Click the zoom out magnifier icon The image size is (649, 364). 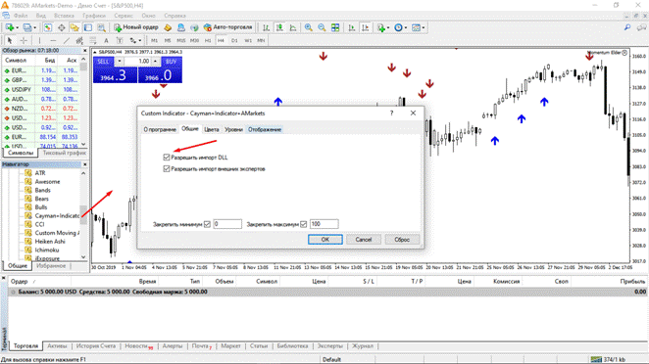click(x=322, y=27)
